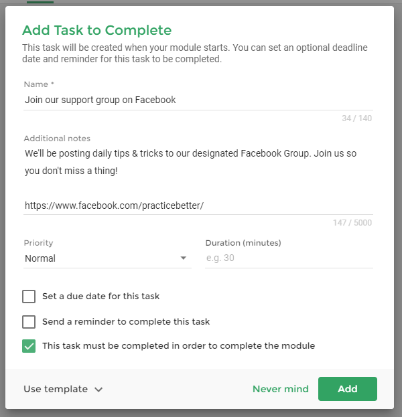
Task: Click the Name input field
Action: pos(198,100)
